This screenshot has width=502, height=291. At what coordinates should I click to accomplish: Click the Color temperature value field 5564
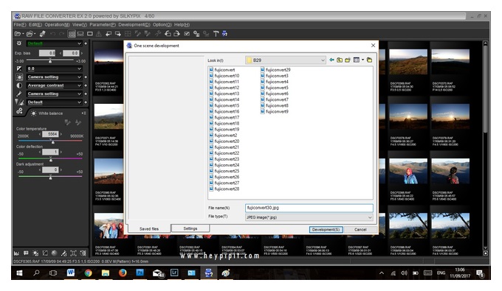point(50,134)
